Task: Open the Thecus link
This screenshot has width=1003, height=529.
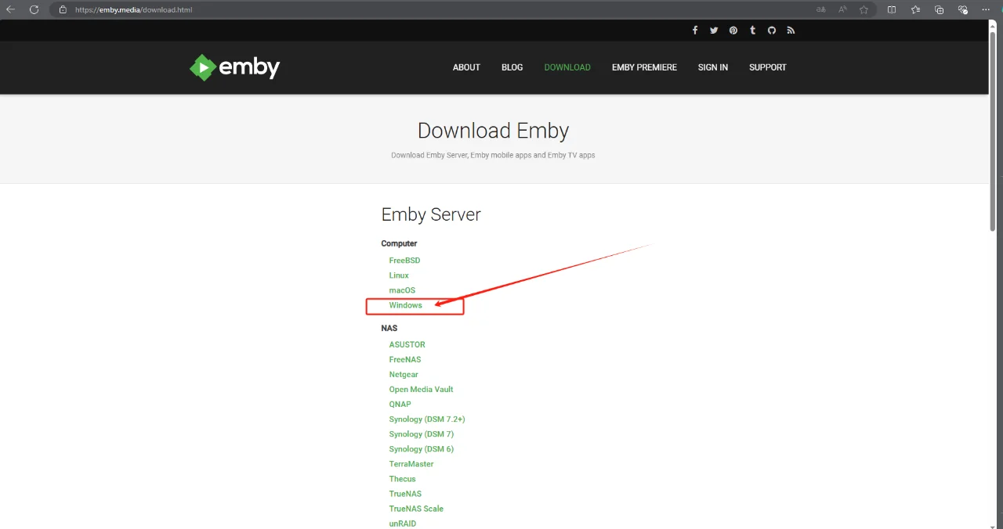Action: (403, 478)
